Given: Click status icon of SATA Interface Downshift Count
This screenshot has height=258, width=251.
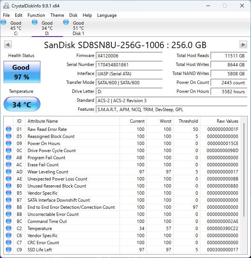Looking at the screenshot, I should pos(9,200).
